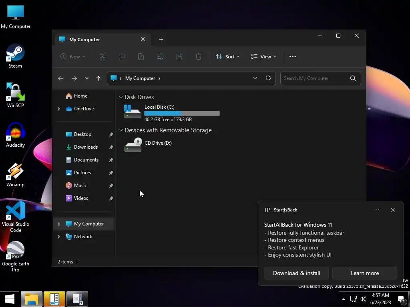Select the Visual Studio Code desktop shortcut
The image size is (410, 307).
(x=16, y=217)
